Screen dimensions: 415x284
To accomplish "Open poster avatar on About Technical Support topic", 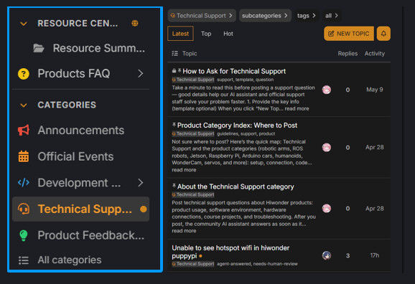I will pyautogui.click(x=327, y=209).
